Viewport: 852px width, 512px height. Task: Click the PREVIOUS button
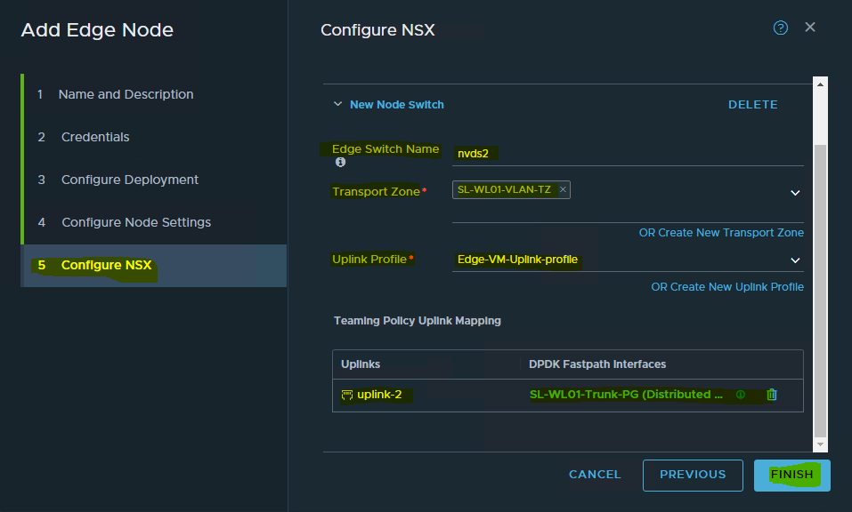(x=693, y=476)
